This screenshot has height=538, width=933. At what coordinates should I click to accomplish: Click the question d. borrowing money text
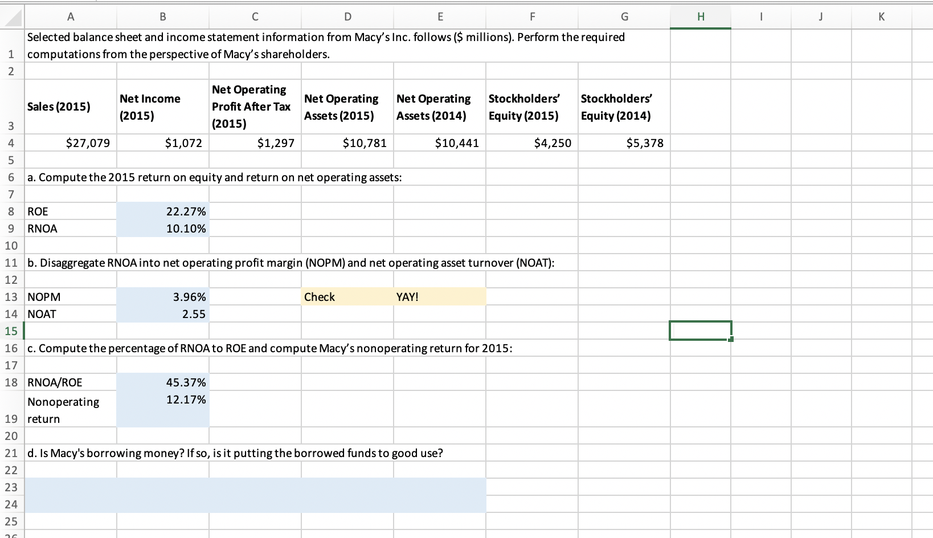pos(235,454)
